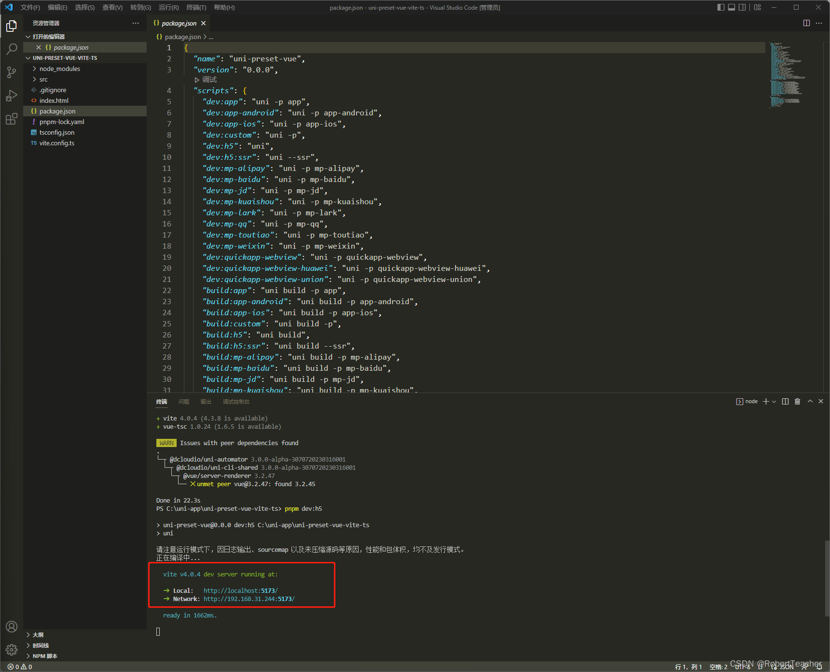830x672 pixels.
Task: Expand the node_modules folder
Action: 85,69
